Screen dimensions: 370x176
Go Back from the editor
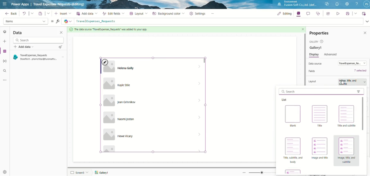(11, 14)
